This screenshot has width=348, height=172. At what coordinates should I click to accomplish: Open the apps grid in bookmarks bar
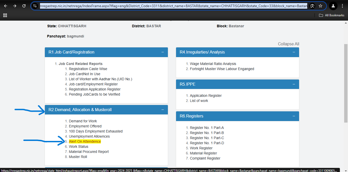click(5, 15)
